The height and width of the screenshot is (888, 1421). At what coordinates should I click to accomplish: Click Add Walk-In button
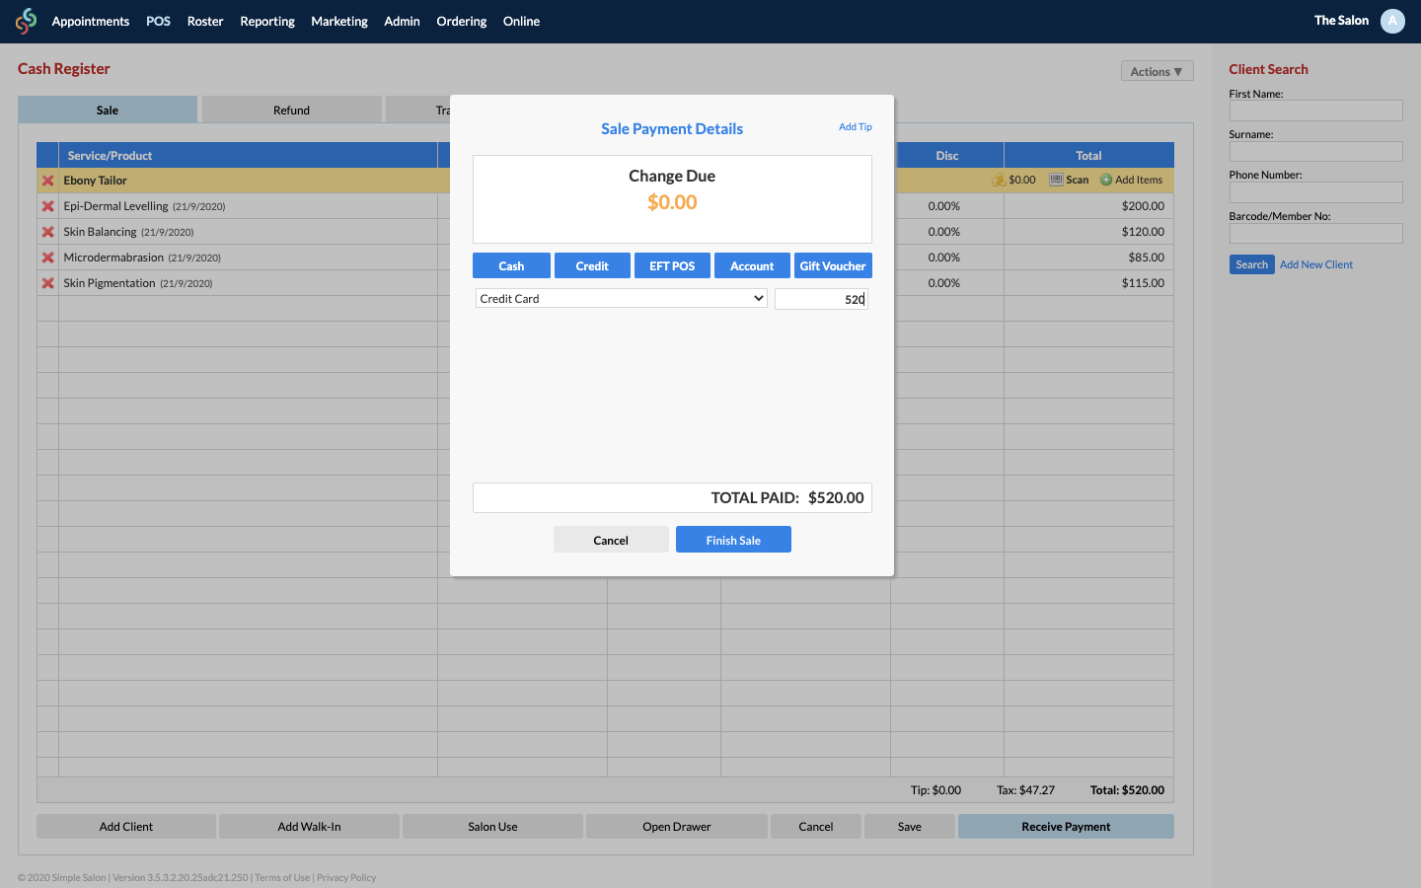tap(309, 827)
